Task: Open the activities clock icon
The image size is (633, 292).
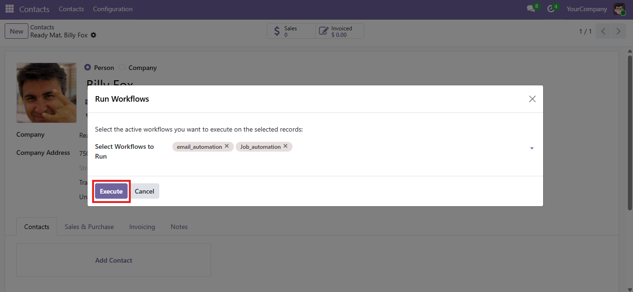Action: coord(551,9)
